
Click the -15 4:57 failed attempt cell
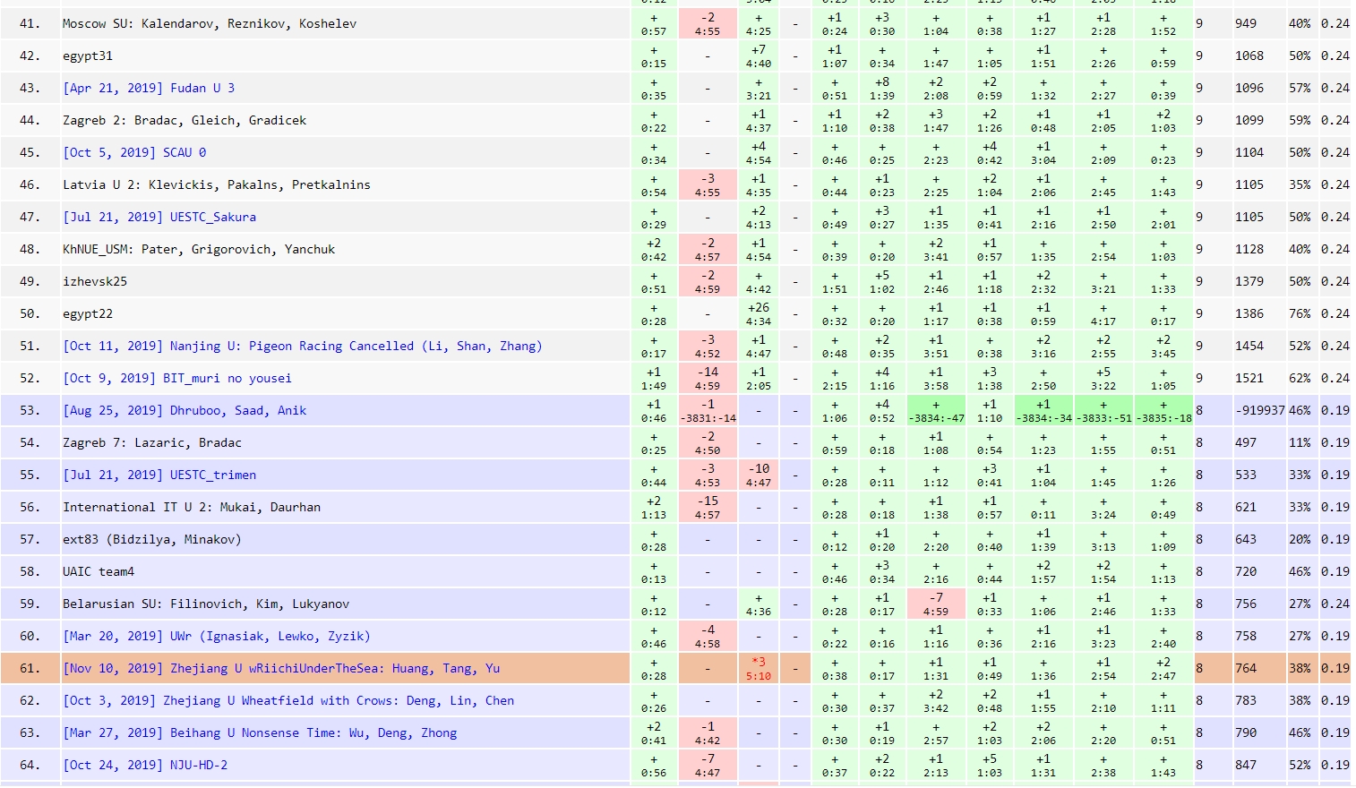pyautogui.click(x=707, y=508)
